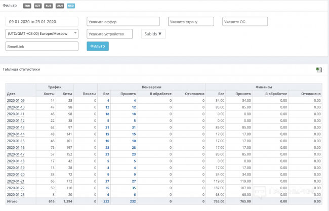Image resolution: width=329 pixels, height=211 pixels.
Task: Click the Excel export icon
Action: click(318, 70)
